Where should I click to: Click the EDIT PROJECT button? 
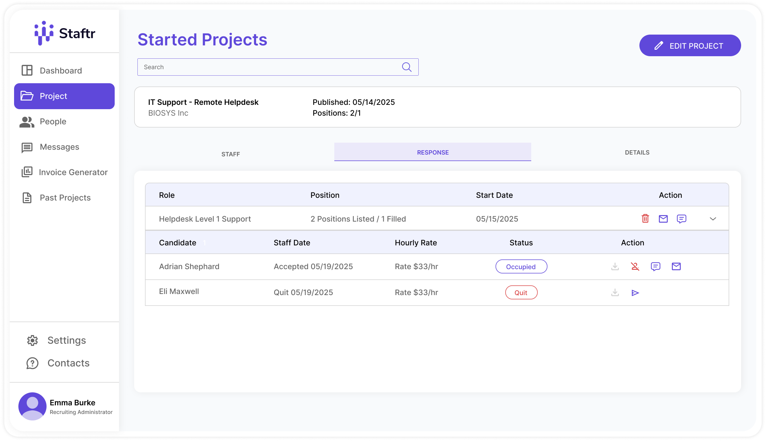point(690,46)
